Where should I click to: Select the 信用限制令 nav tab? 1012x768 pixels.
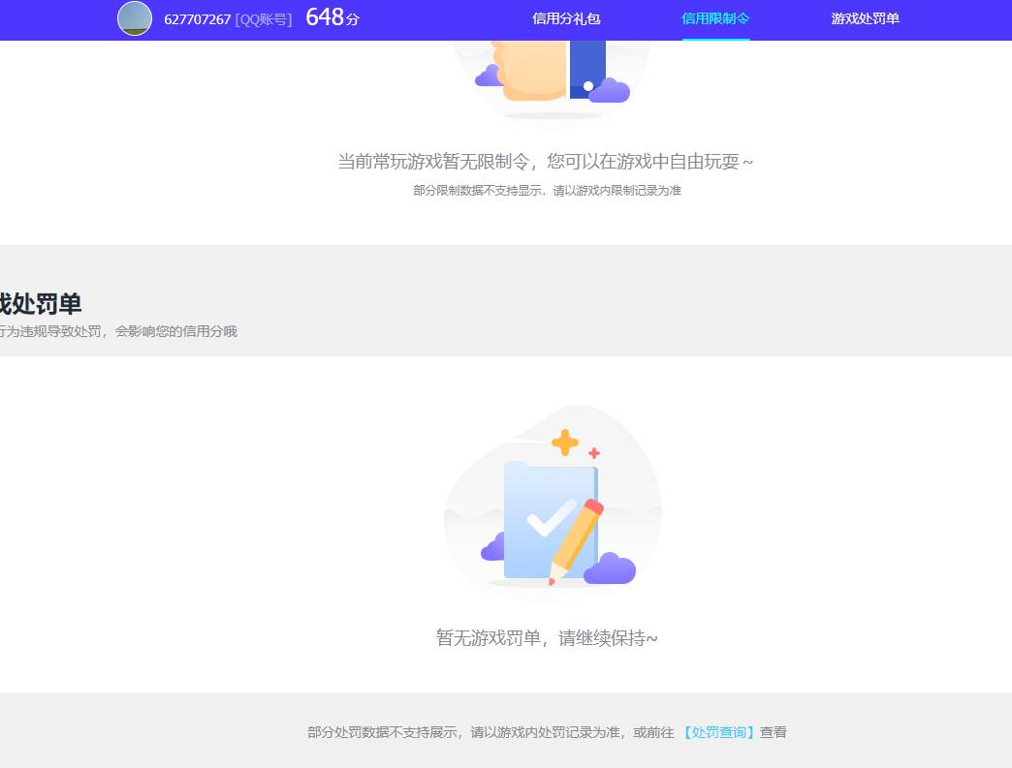[715, 16]
